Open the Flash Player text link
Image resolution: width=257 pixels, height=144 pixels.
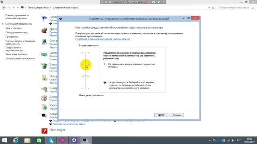pyautogui.click(x=57, y=130)
